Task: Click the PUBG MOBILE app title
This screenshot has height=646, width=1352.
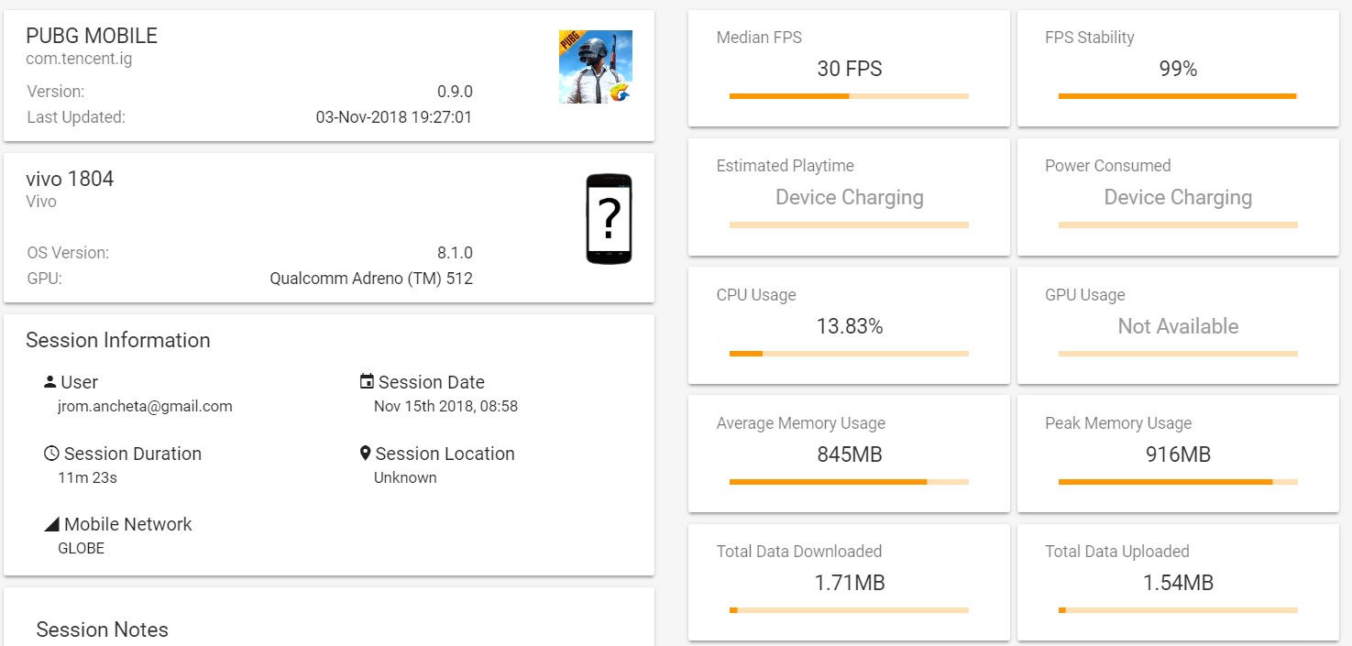Action: [92, 36]
